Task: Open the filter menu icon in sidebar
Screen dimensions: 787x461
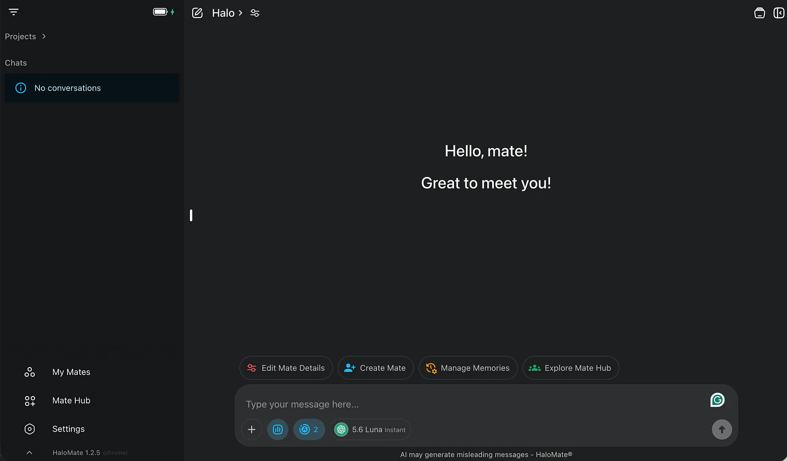Action: (x=14, y=12)
